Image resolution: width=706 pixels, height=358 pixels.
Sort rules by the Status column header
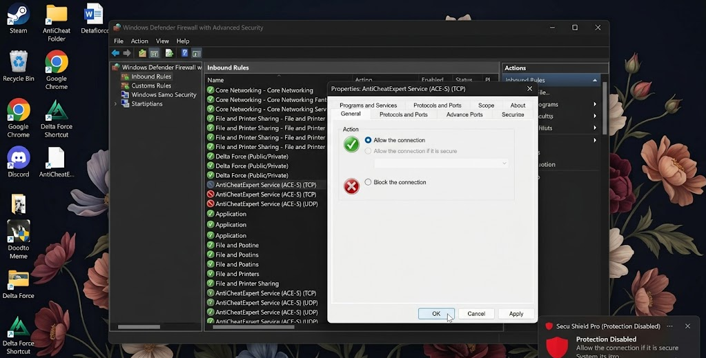(x=464, y=80)
